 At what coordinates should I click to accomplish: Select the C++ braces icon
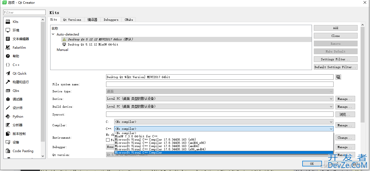[8, 65]
